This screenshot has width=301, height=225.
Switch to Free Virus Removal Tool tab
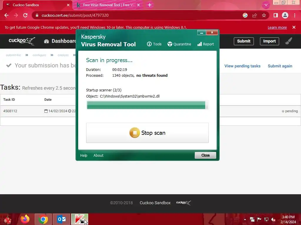(x=108, y=5)
